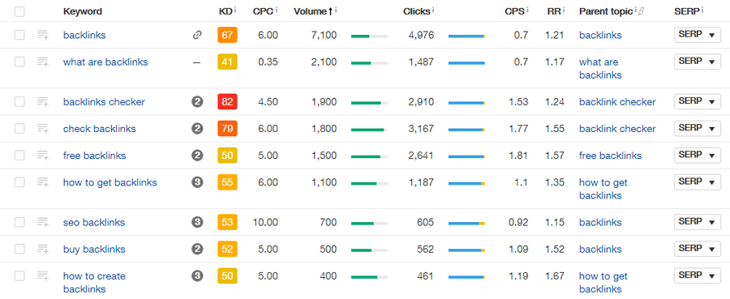Open SERP dropdown for 'check backlinks'
730x299 pixels.
point(698,128)
